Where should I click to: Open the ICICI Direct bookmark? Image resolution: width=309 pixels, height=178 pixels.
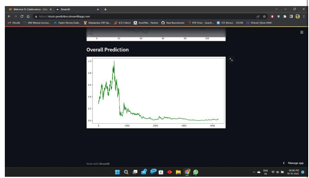[x=122, y=23]
